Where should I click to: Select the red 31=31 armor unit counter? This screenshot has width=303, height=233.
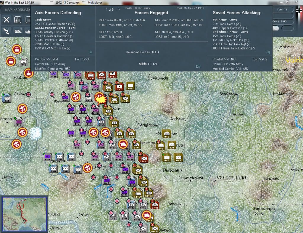click(91, 75)
